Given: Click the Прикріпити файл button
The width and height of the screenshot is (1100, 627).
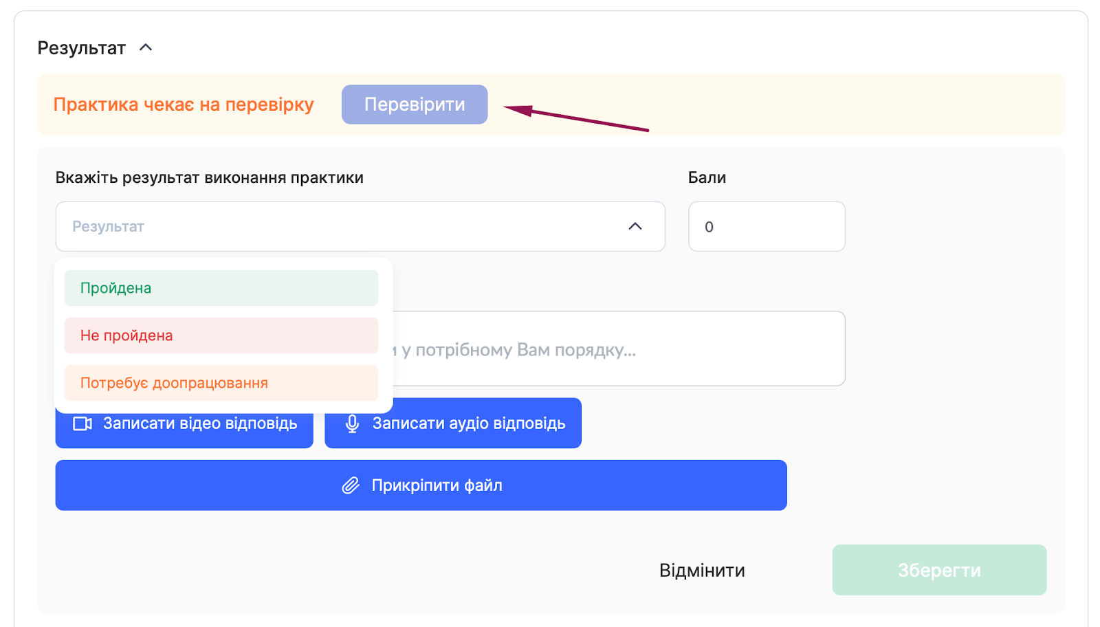Looking at the screenshot, I should (x=421, y=485).
